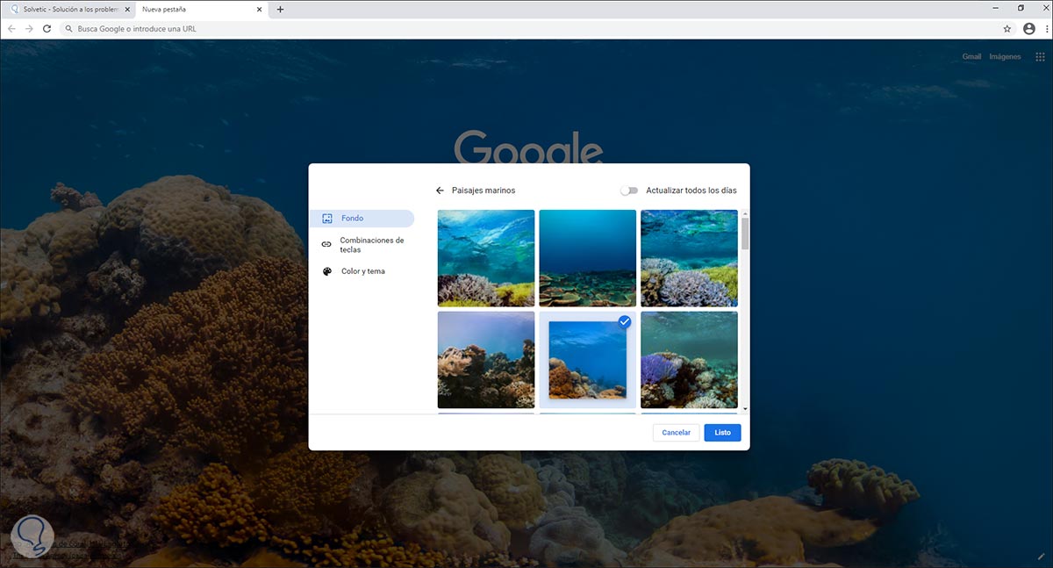Click the browser forward arrow
1053x568 pixels.
click(x=29, y=28)
